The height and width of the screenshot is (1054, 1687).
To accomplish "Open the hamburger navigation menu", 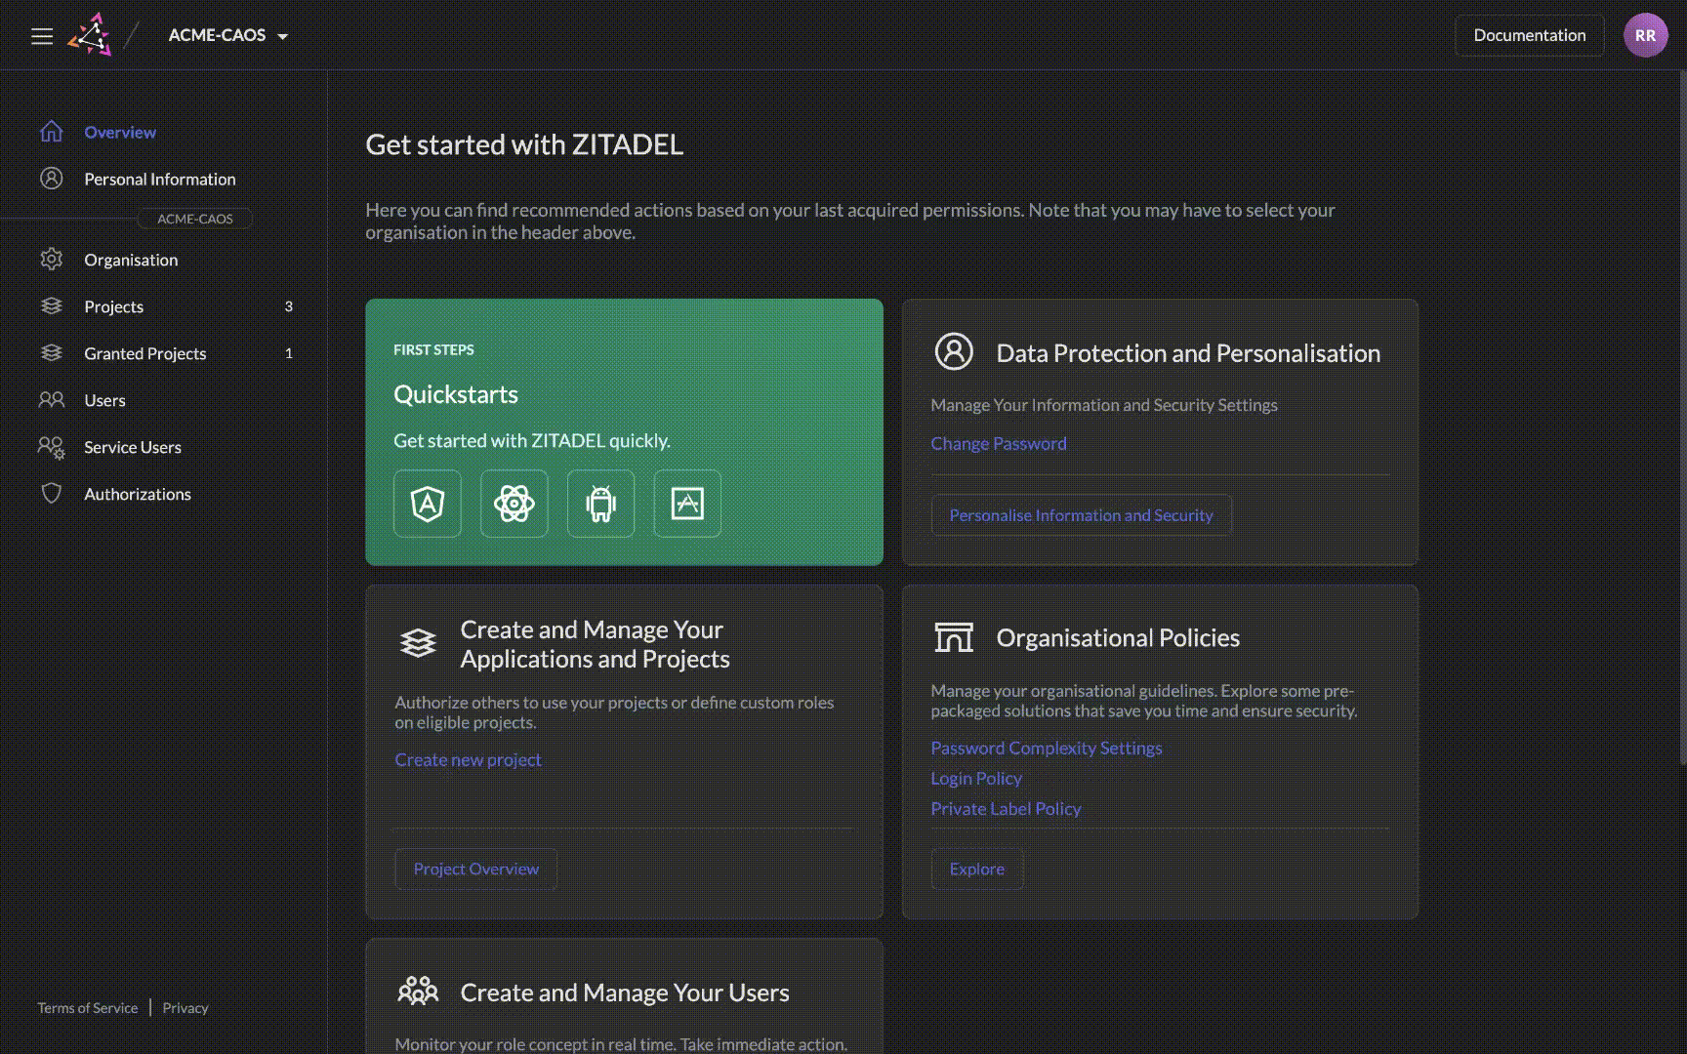I will (x=42, y=36).
